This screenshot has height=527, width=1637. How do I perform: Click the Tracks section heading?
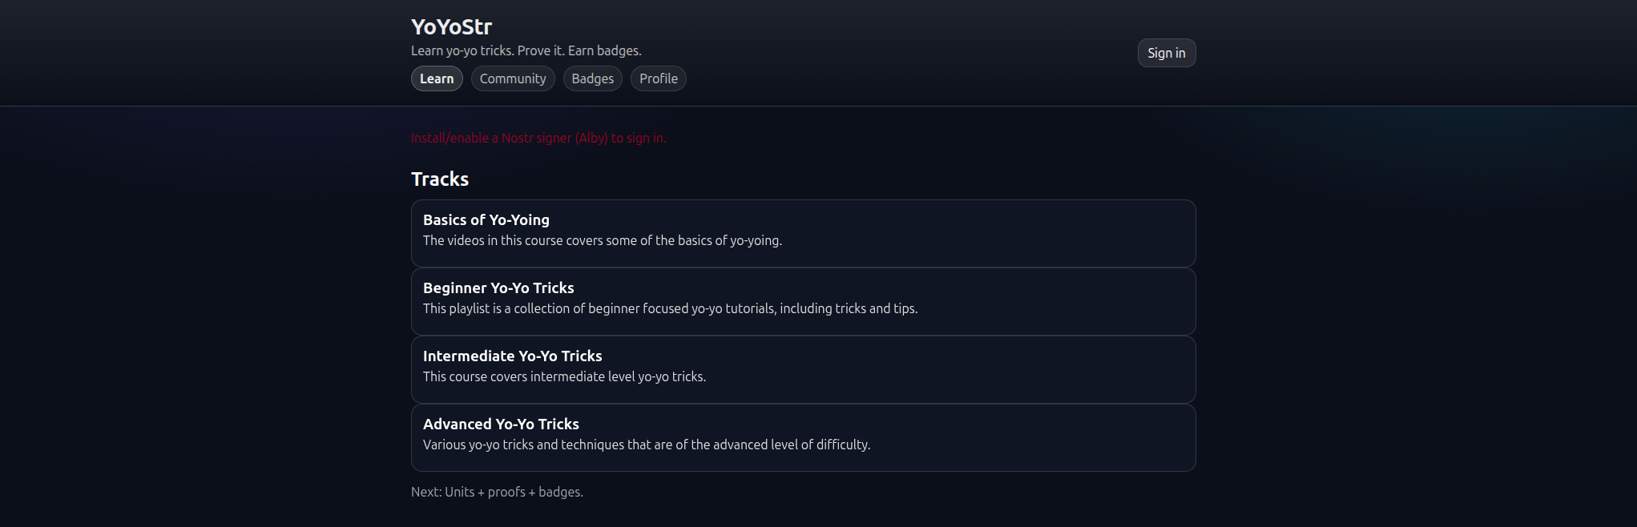point(440,179)
